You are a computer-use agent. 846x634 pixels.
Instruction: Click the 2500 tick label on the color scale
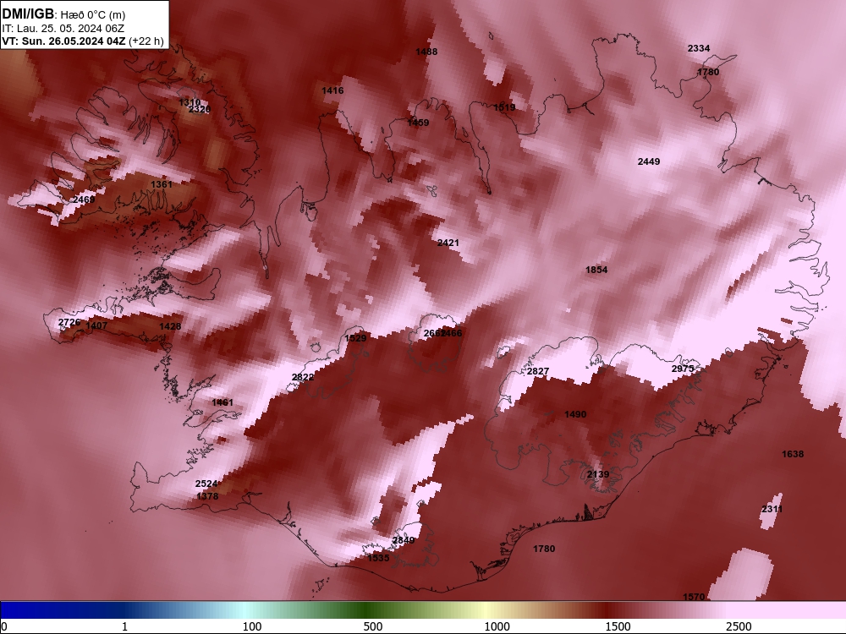point(739,627)
